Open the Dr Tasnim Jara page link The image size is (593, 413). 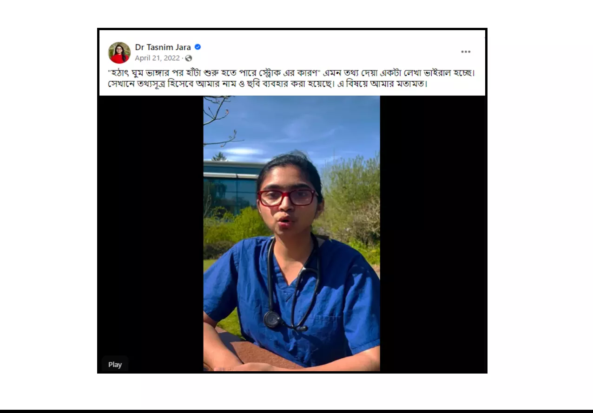(163, 47)
